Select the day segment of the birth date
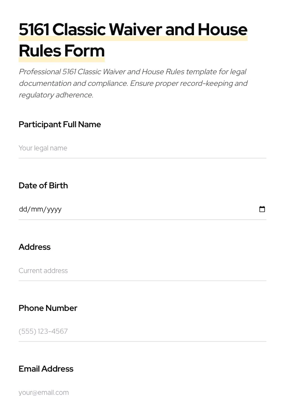The height and width of the screenshot is (396, 285). click(x=23, y=209)
